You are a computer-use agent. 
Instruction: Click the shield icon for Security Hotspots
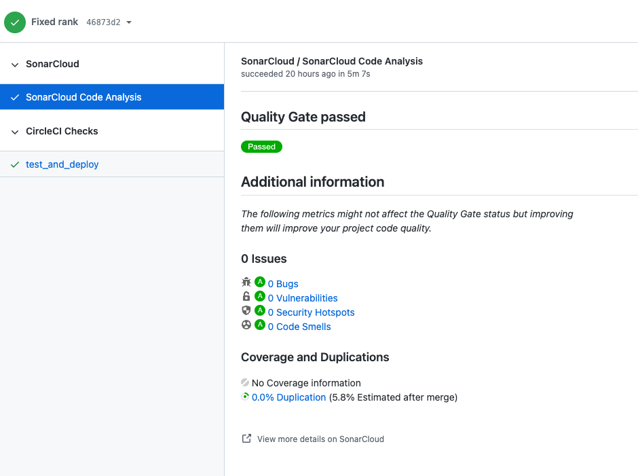(246, 310)
